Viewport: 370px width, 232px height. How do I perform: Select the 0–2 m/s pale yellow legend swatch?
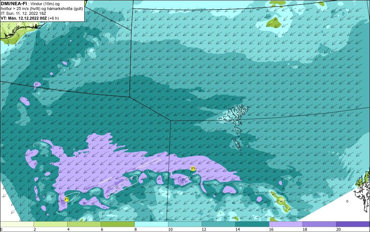(17, 224)
